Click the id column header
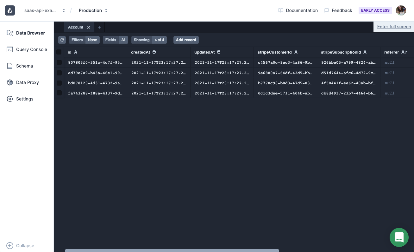Image resolution: width=414 pixels, height=252 pixels. pyautogui.click(x=96, y=52)
